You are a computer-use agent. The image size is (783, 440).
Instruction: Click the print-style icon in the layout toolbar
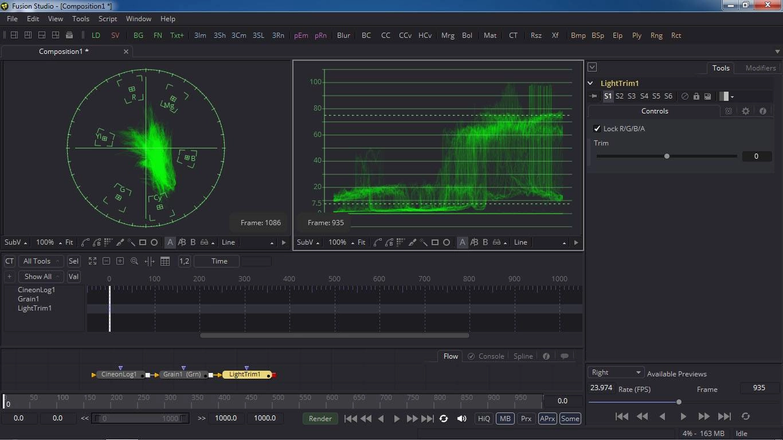(x=69, y=35)
